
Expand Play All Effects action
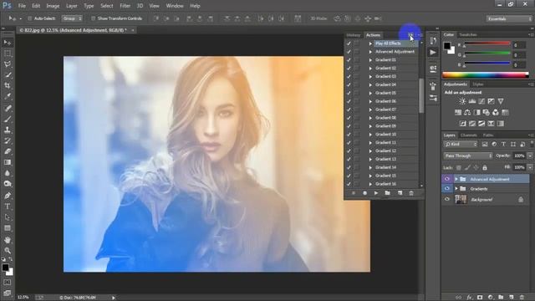point(370,43)
